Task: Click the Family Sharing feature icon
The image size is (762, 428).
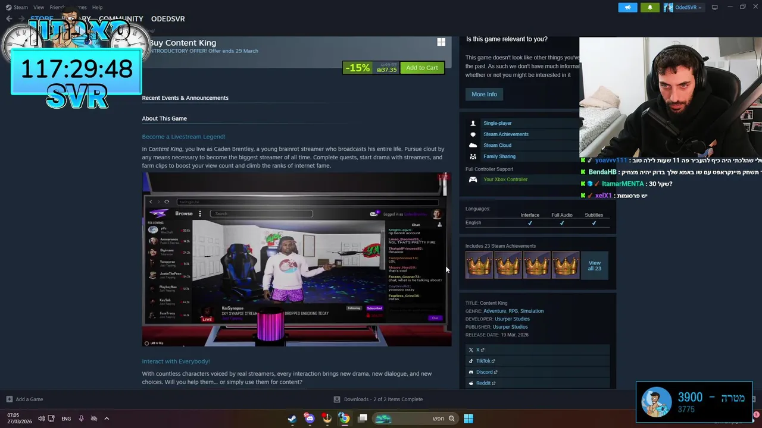Action: [x=473, y=156]
